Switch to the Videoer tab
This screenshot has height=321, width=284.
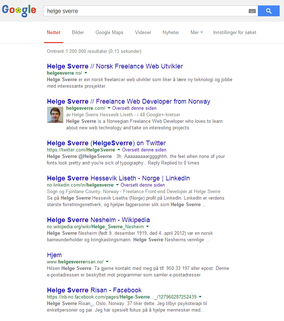[x=143, y=33]
